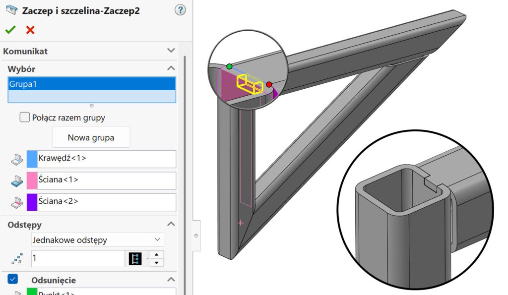The width and height of the screenshot is (508, 295).
Task: Click the pink Ściana<1> color swatch
Action: [32, 181]
